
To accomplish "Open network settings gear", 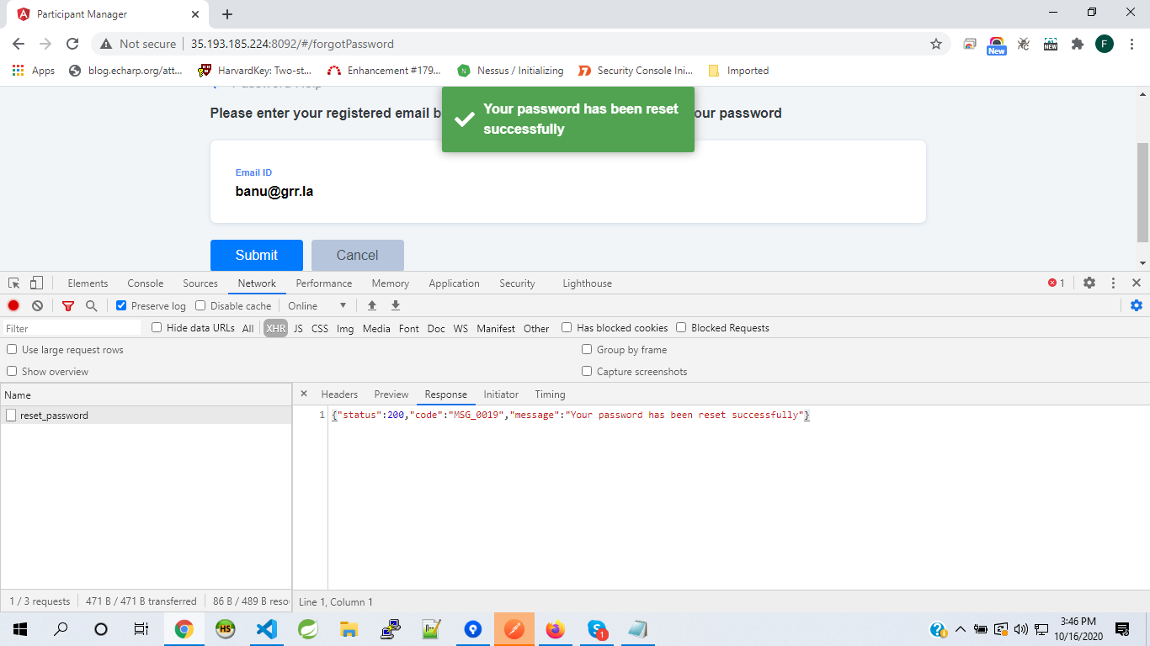I will (1137, 305).
